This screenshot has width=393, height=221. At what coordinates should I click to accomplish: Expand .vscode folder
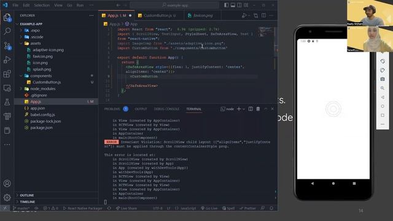21,37
